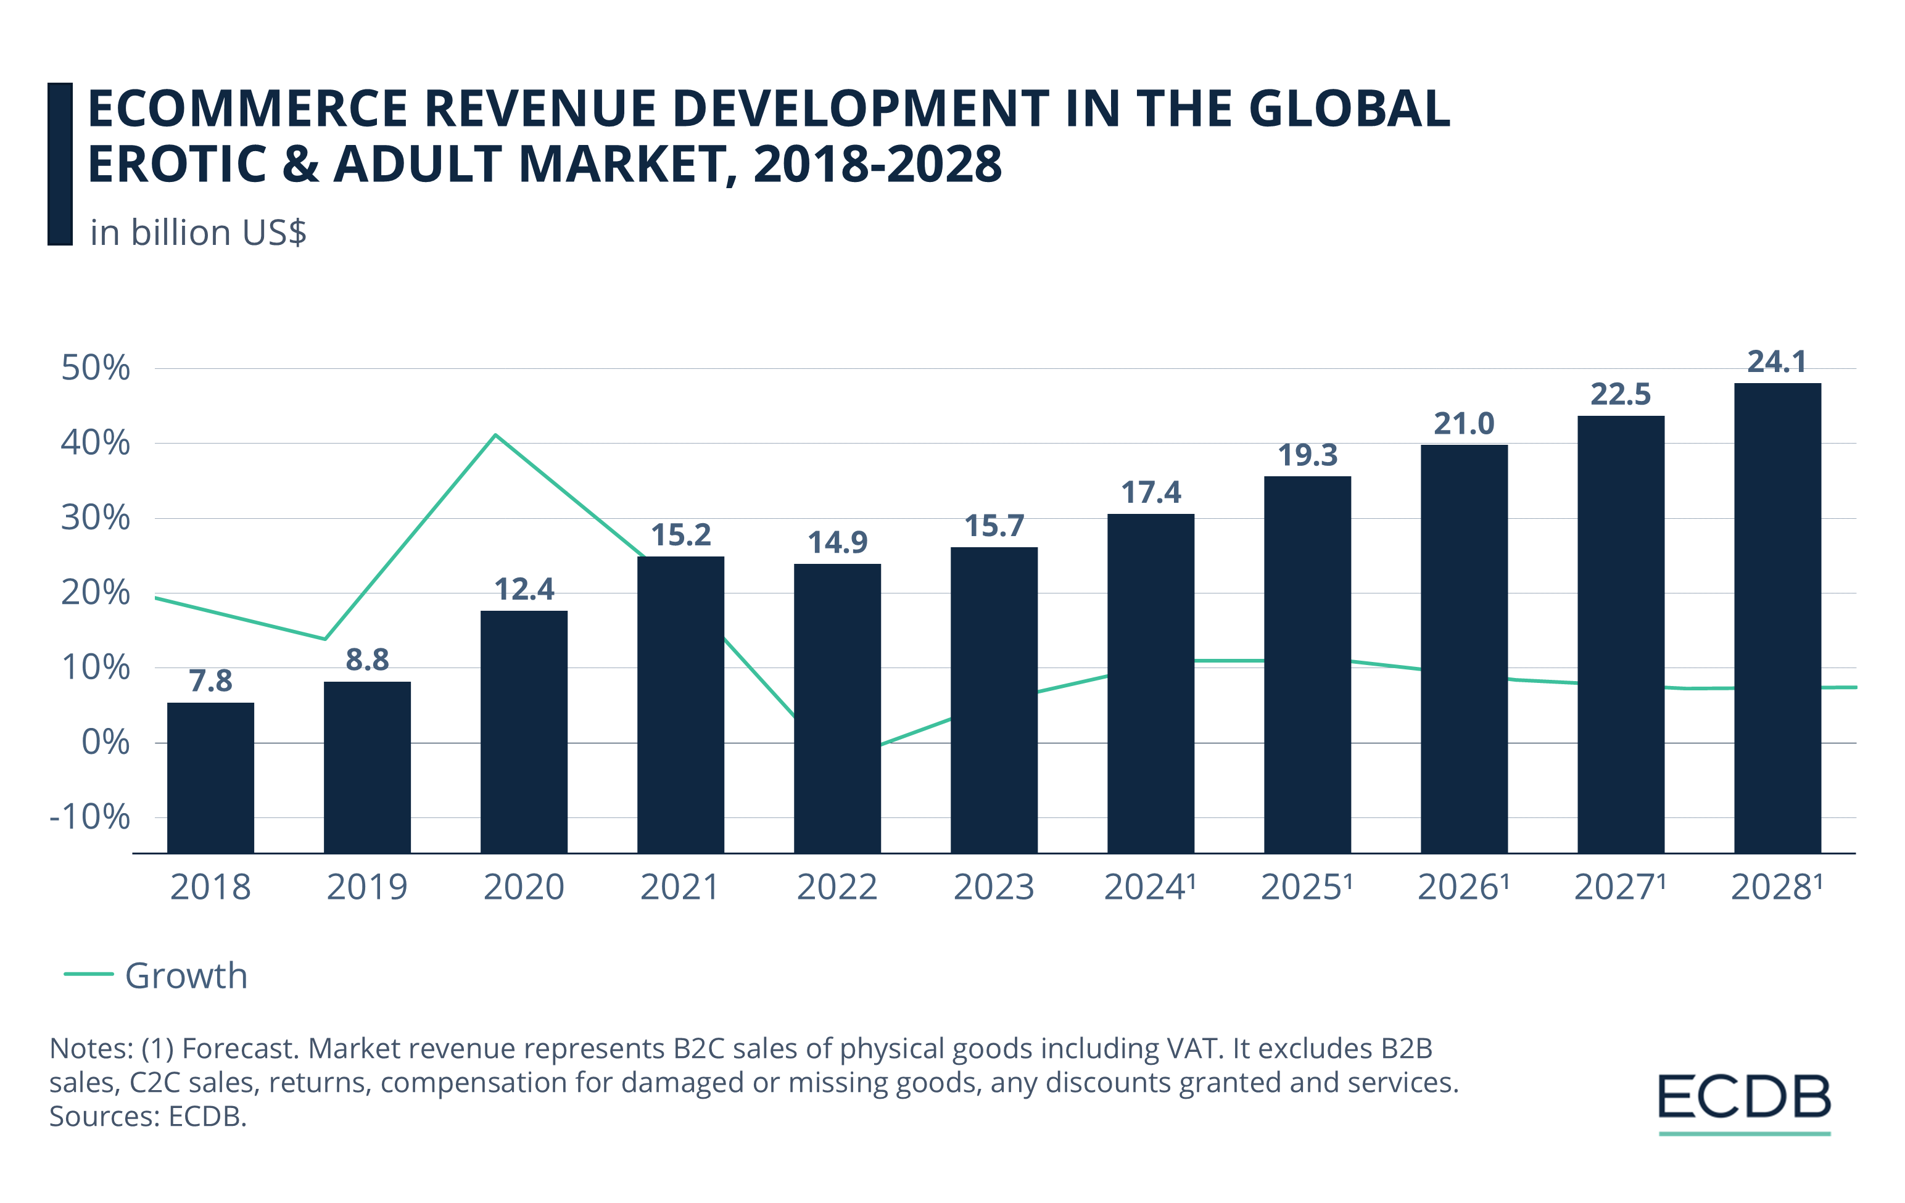The height and width of the screenshot is (1203, 1905).
Task: Click the Notes forecast disclaimer text
Action: pyautogui.click(x=754, y=1065)
